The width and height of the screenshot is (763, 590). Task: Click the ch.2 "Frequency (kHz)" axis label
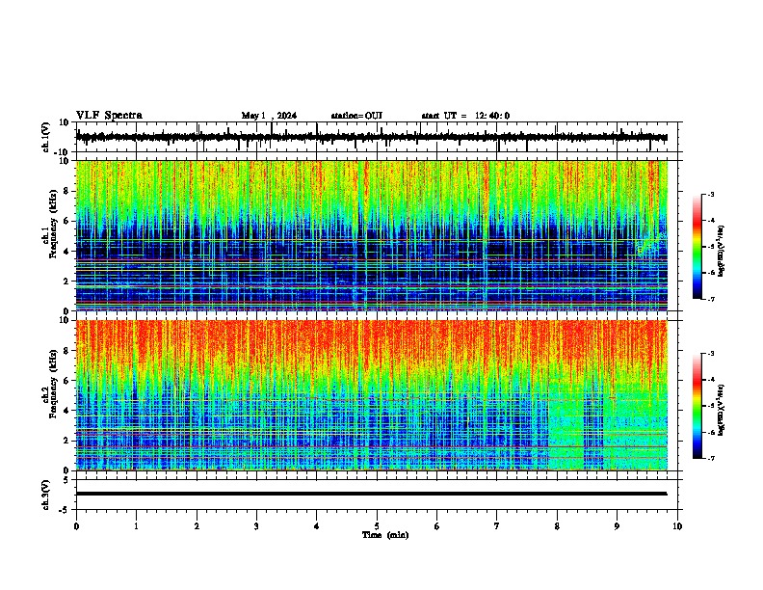point(53,383)
